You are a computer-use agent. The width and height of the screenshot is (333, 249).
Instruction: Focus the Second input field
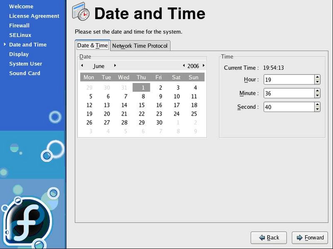(x=288, y=107)
